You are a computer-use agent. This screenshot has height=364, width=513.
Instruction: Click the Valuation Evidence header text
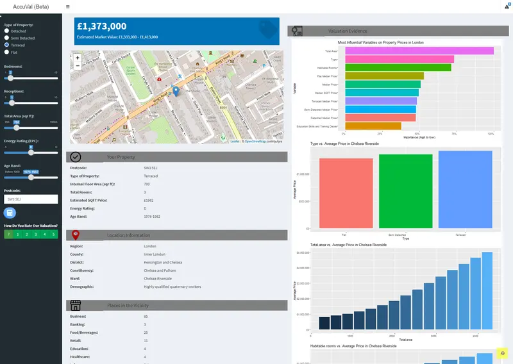(348, 31)
